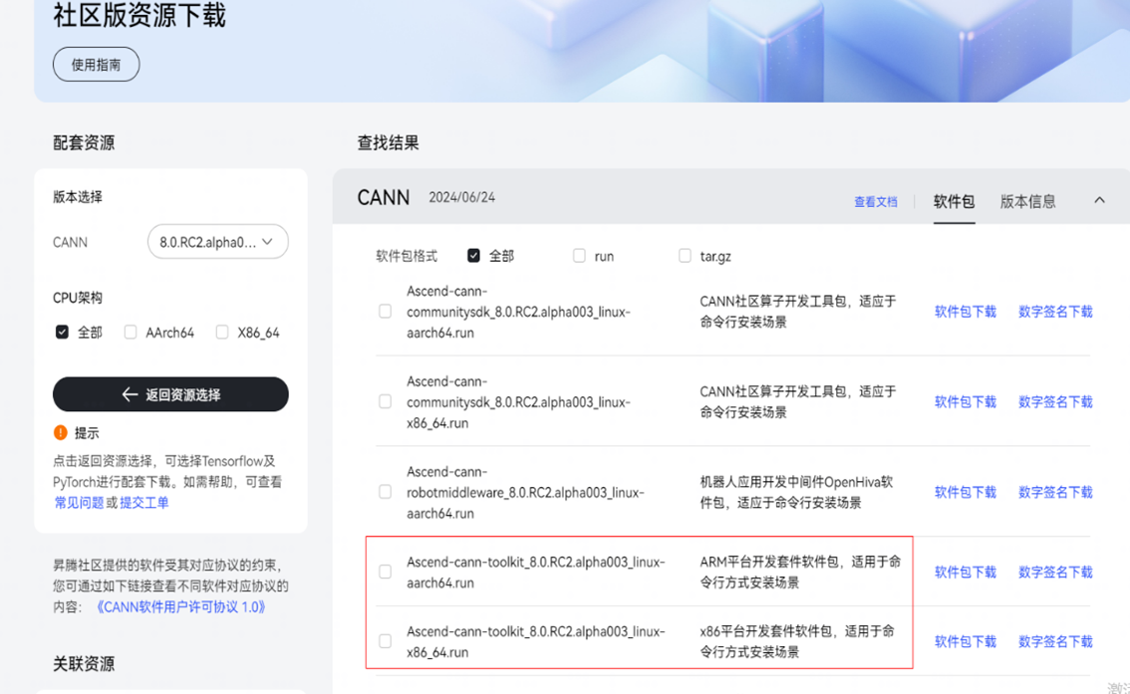Click the 使用指南 button
Viewport: 1130px width, 694px height.
[96, 65]
